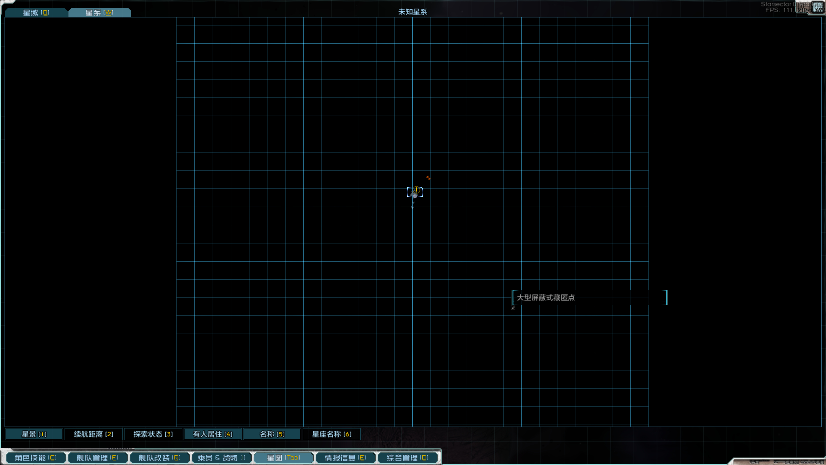Click the yellow exclamation alert marker
Viewport: 826px width, 465px height.
pyautogui.click(x=416, y=190)
